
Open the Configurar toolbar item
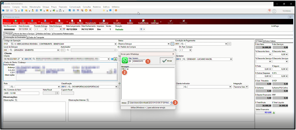coord(104,22)
